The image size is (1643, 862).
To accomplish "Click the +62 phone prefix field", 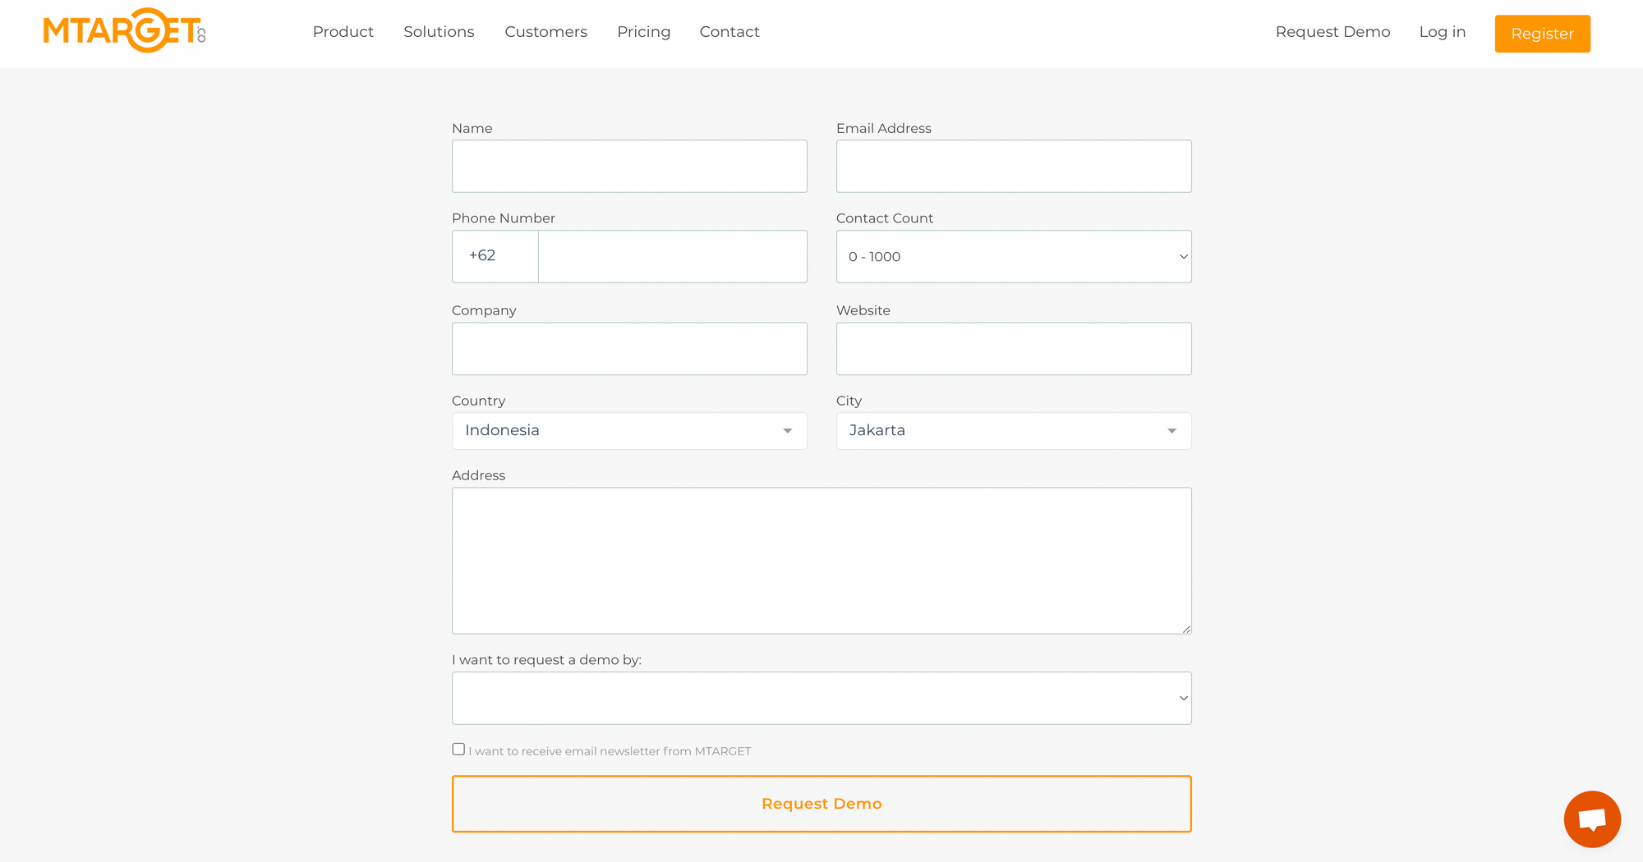I will click(x=495, y=256).
